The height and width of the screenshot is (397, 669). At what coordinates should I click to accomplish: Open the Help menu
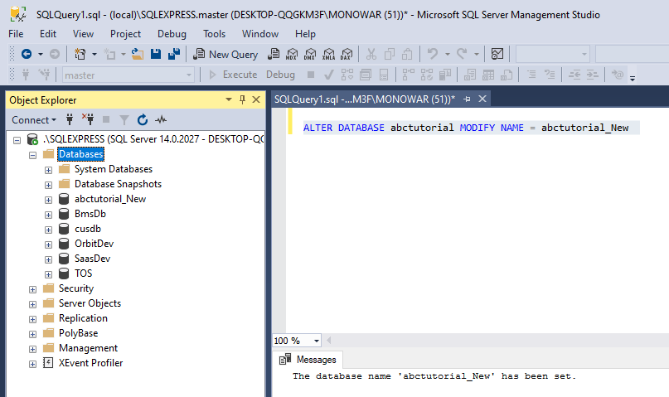click(306, 34)
